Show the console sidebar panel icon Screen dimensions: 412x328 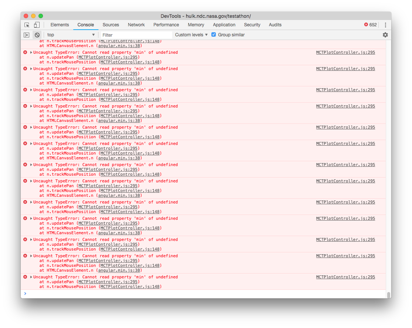pos(26,34)
